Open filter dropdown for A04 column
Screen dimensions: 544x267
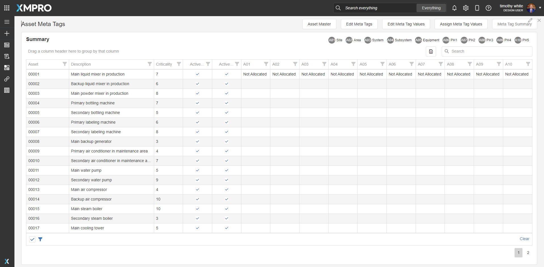pyautogui.click(x=353, y=64)
